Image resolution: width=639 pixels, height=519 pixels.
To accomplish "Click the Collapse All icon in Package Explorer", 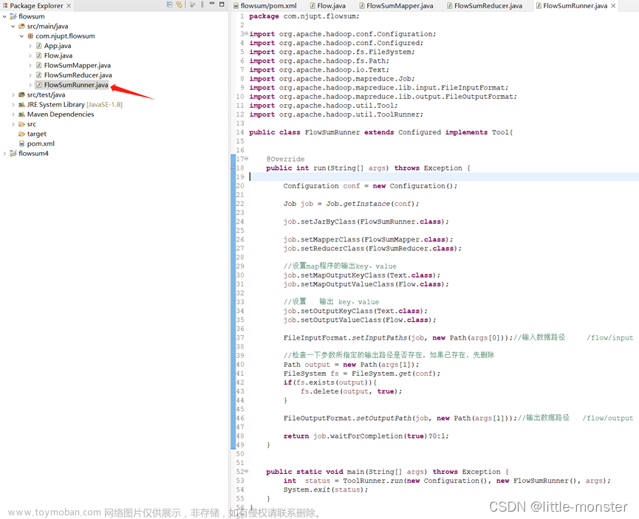I will coord(170,4).
